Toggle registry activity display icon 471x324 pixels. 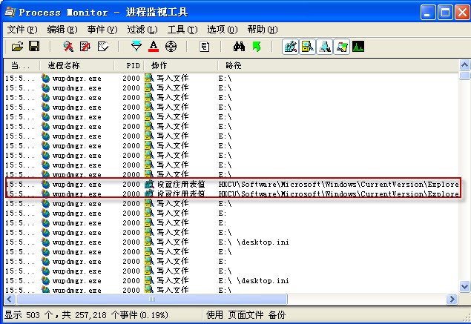pyautogui.click(x=291, y=47)
